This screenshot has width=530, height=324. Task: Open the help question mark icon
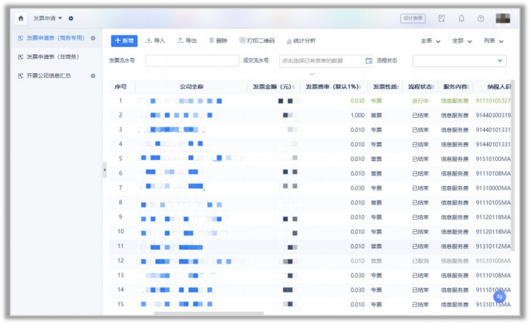click(481, 19)
